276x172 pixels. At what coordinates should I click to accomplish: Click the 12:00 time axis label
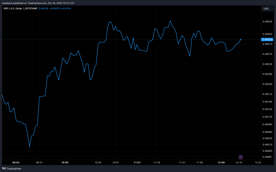click(221, 163)
